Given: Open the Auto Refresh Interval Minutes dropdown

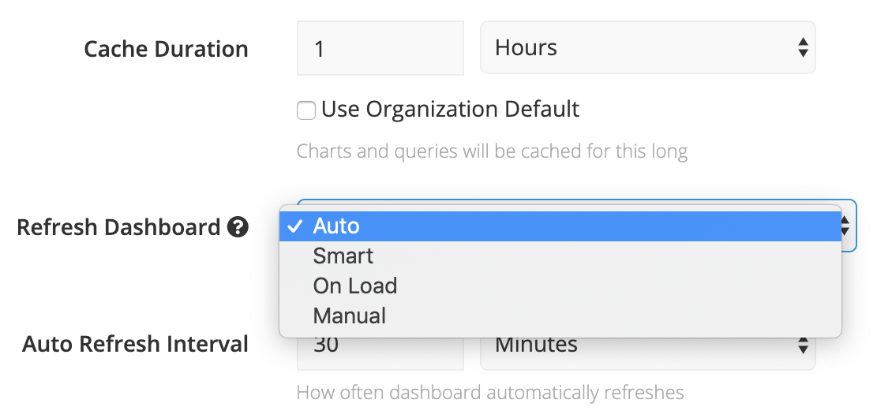Looking at the screenshot, I should (647, 353).
